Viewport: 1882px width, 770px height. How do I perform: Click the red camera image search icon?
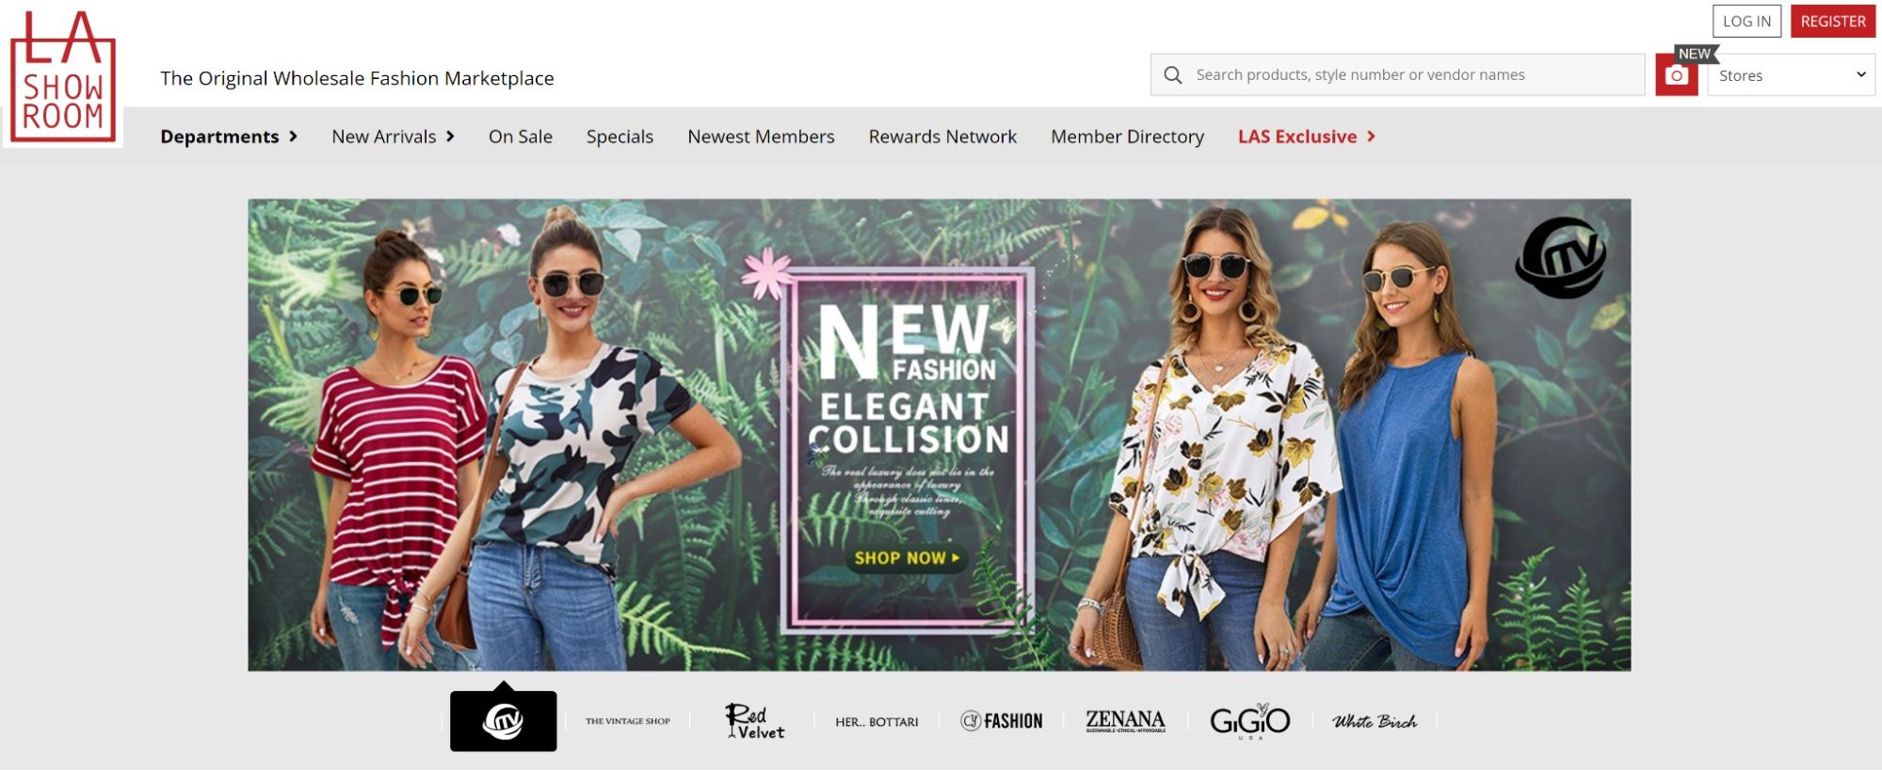pos(1677,75)
